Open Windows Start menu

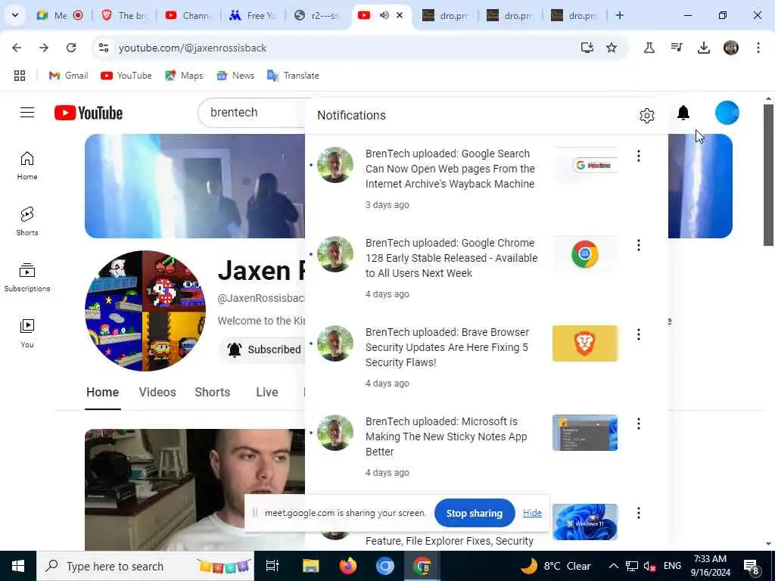[18, 566]
